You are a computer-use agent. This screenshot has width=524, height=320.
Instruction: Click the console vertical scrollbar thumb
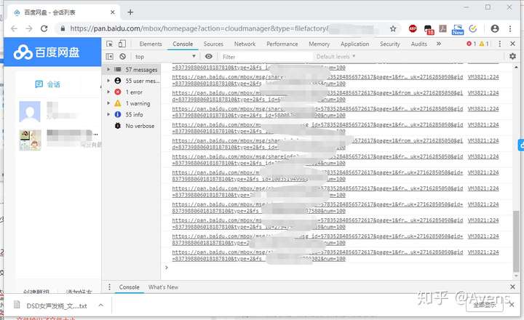(516, 241)
